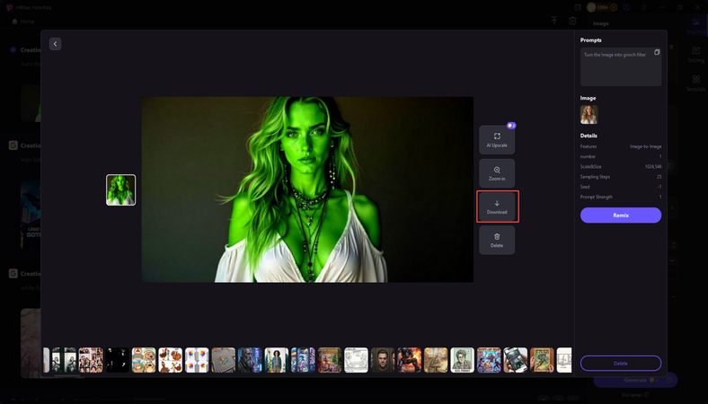Zoom in on the generated image
The image size is (708, 404).
point(497,173)
